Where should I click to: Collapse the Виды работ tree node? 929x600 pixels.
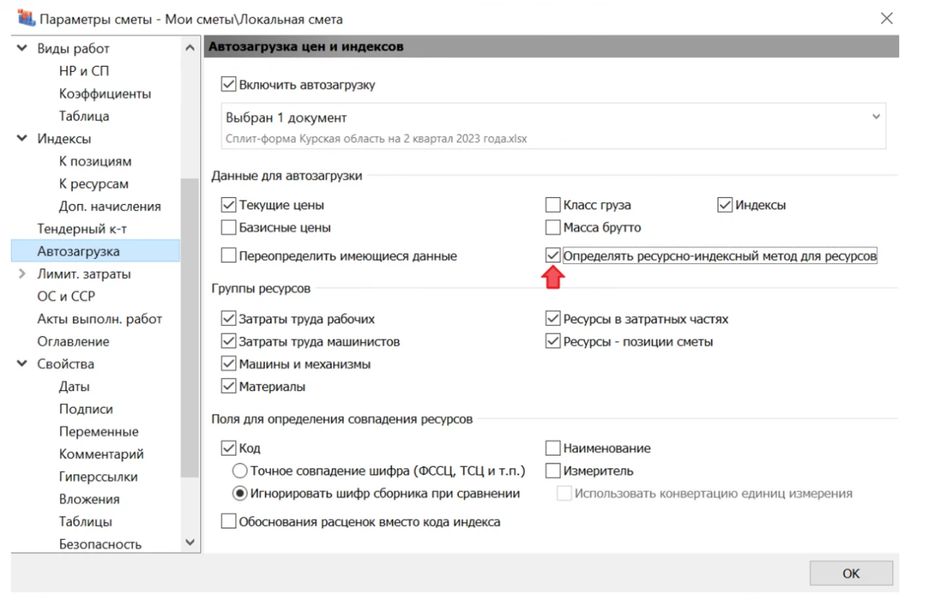22,49
